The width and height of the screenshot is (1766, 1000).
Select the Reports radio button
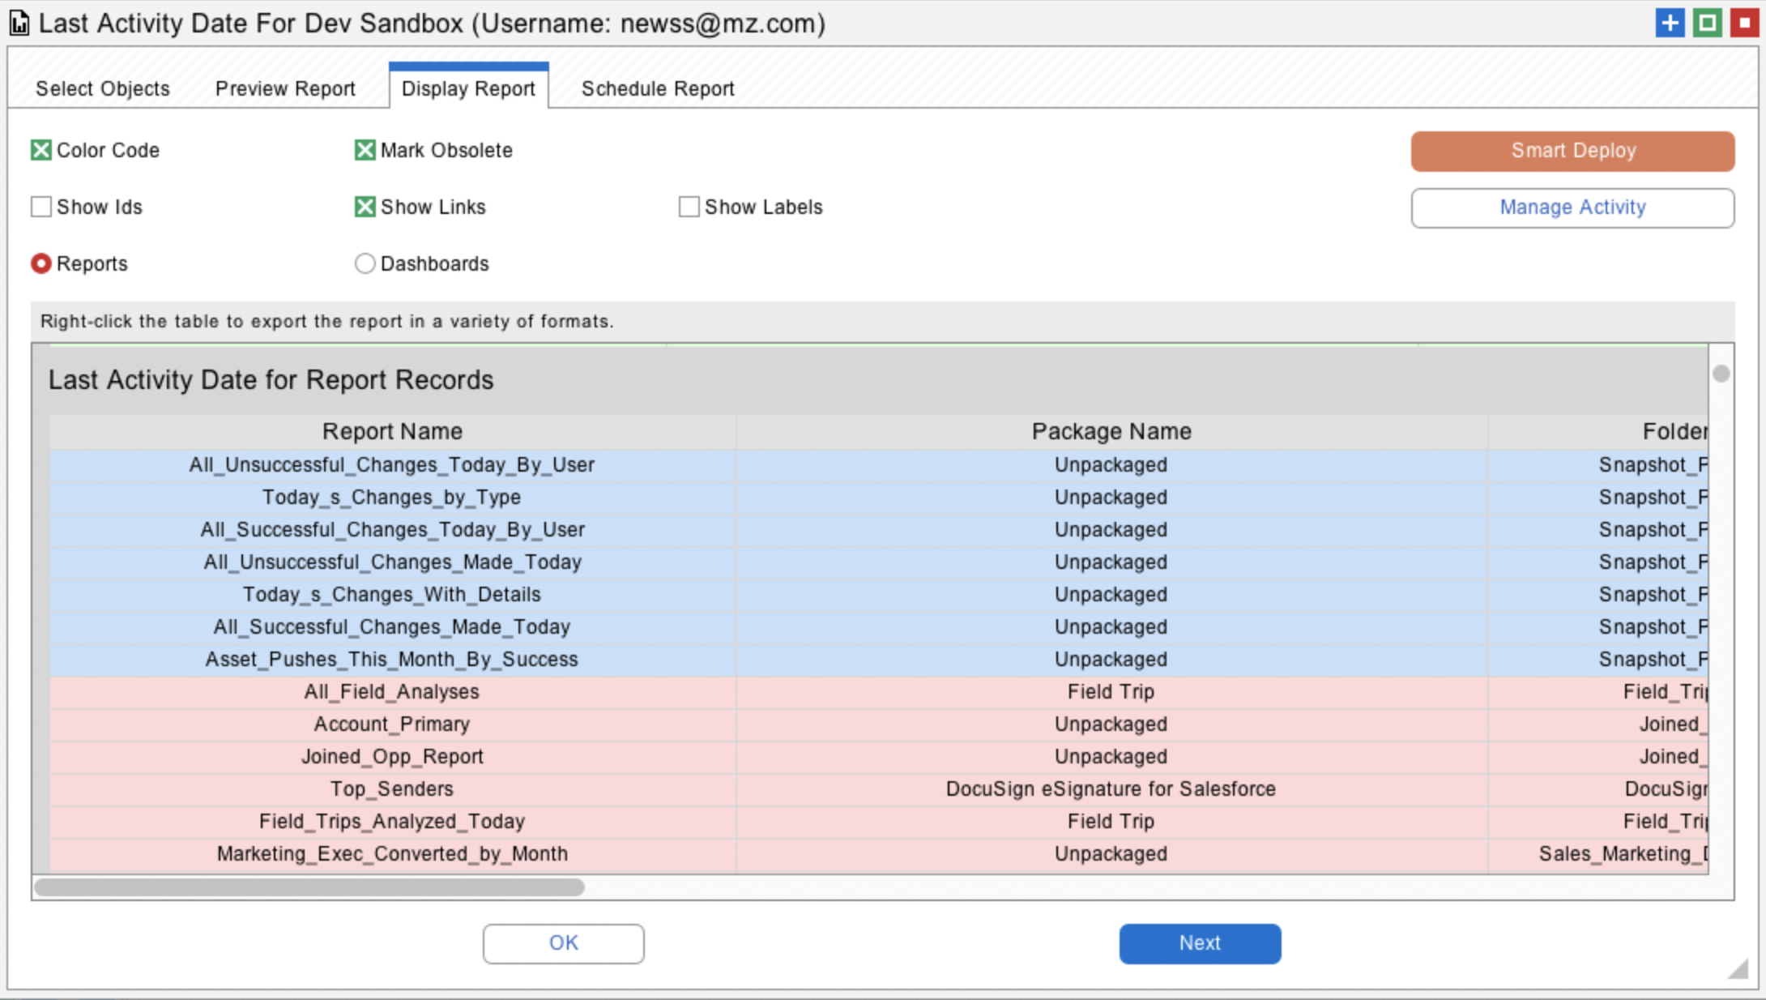pyautogui.click(x=41, y=263)
